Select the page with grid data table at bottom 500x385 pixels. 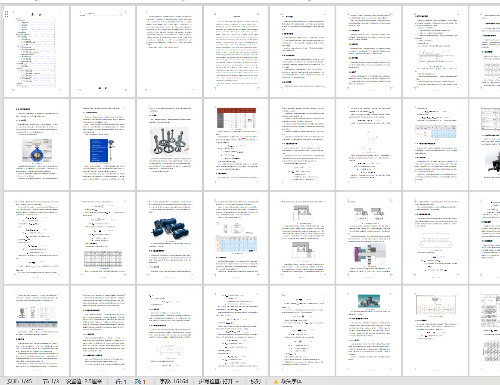click(102, 238)
